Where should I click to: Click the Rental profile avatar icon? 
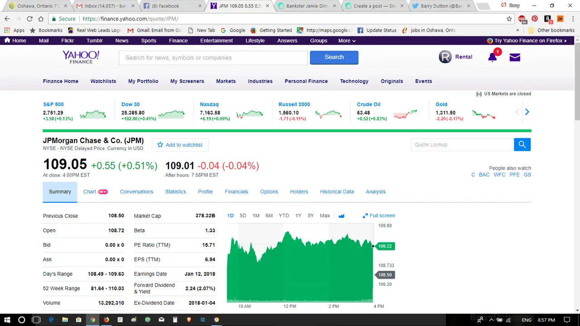click(x=445, y=57)
